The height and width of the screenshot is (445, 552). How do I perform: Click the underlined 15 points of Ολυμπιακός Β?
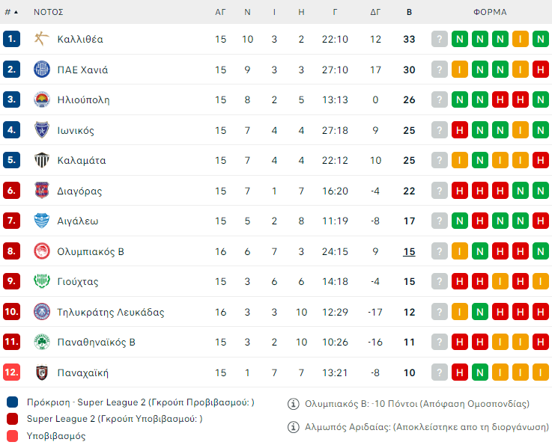pos(409,251)
